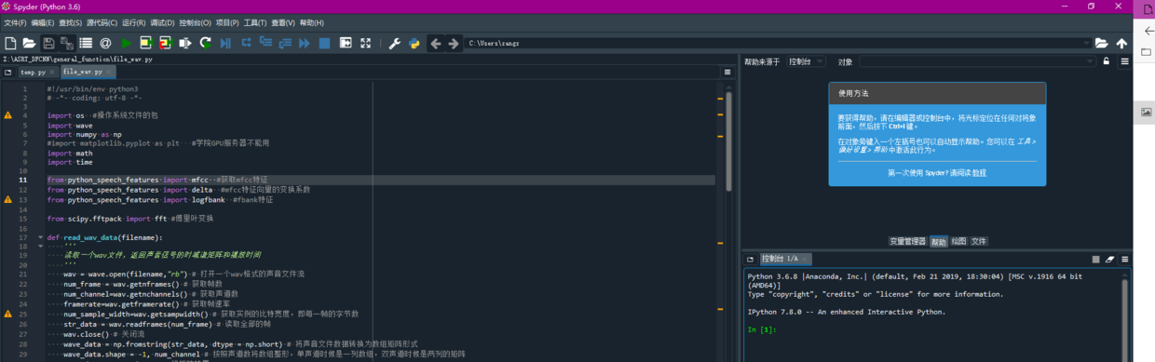The image size is (1155, 362).
Task: Browse console tabs button left of 控制台 1/A
Action: tap(751, 259)
